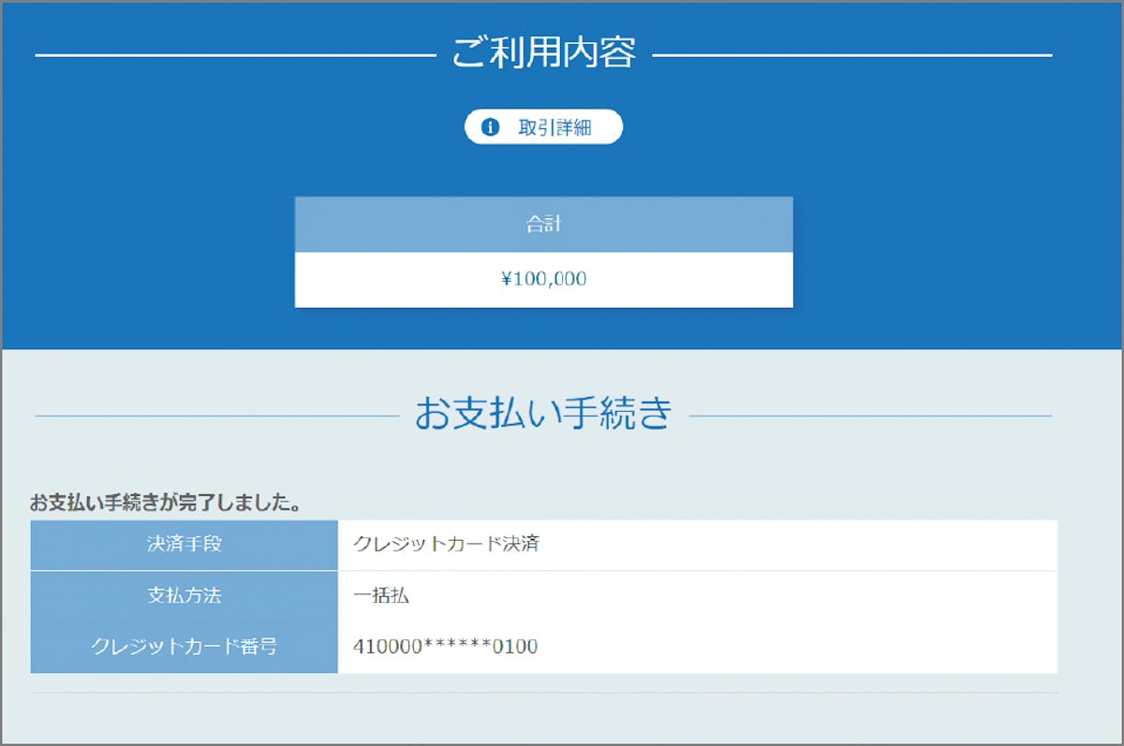This screenshot has height=746, width=1124.
Task: Click the white line left of ご利用内容
Action: [234, 56]
